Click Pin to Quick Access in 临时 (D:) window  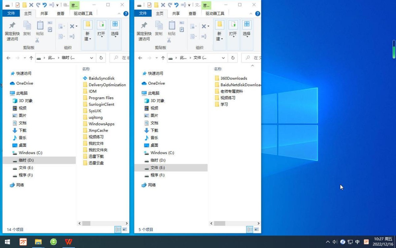[12, 31]
